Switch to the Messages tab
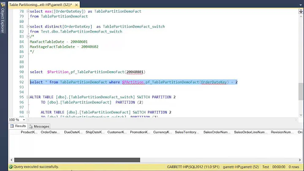The image size is (304, 171). coord(39,126)
